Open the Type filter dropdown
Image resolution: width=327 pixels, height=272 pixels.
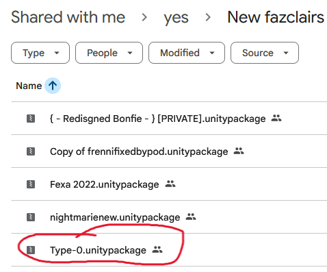pyautogui.click(x=40, y=53)
